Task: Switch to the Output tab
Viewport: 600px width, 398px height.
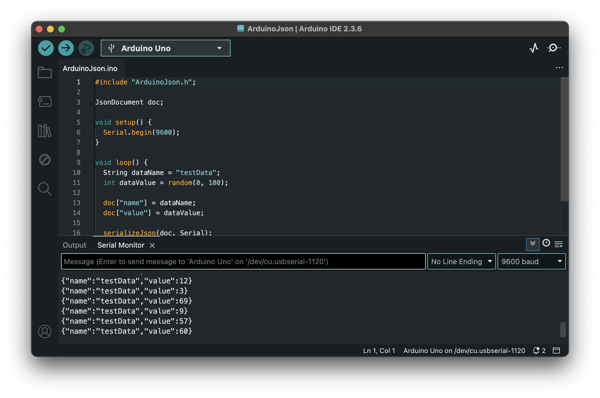Action: coord(74,245)
